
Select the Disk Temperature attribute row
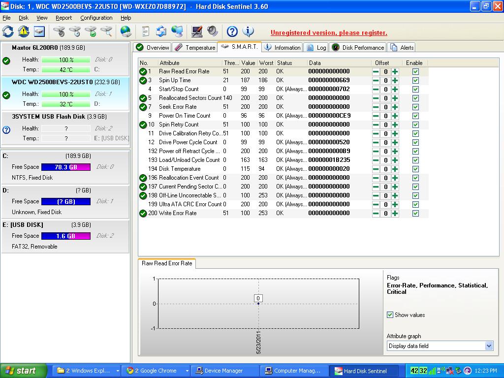point(283,169)
